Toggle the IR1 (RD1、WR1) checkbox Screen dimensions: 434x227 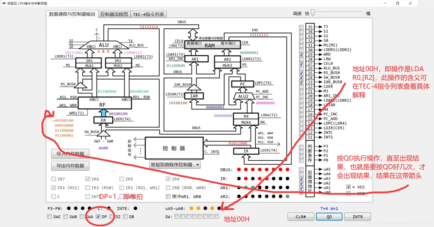click(x=122, y=188)
